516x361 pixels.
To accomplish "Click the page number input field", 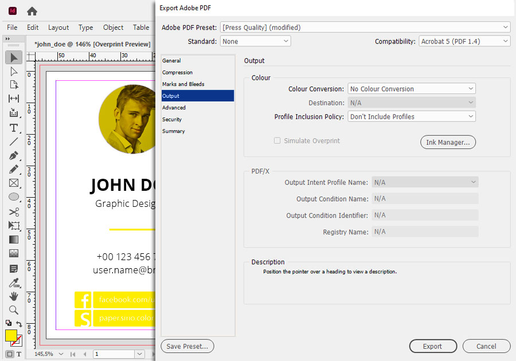I will (114, 354).
